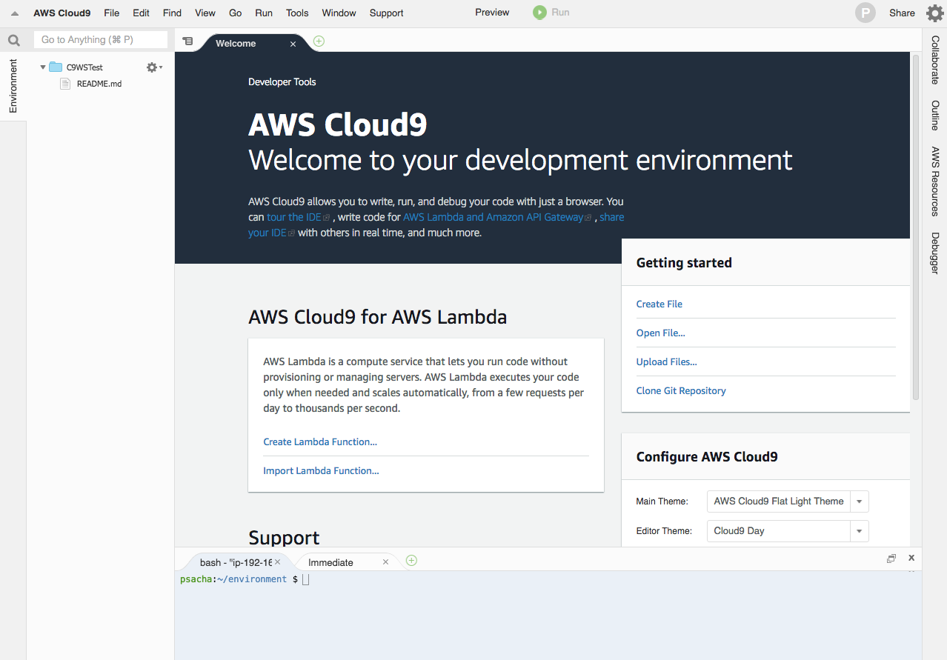Close the Immediate tab
The height and width of the screenshot is (660, 947).
[385, 562]
